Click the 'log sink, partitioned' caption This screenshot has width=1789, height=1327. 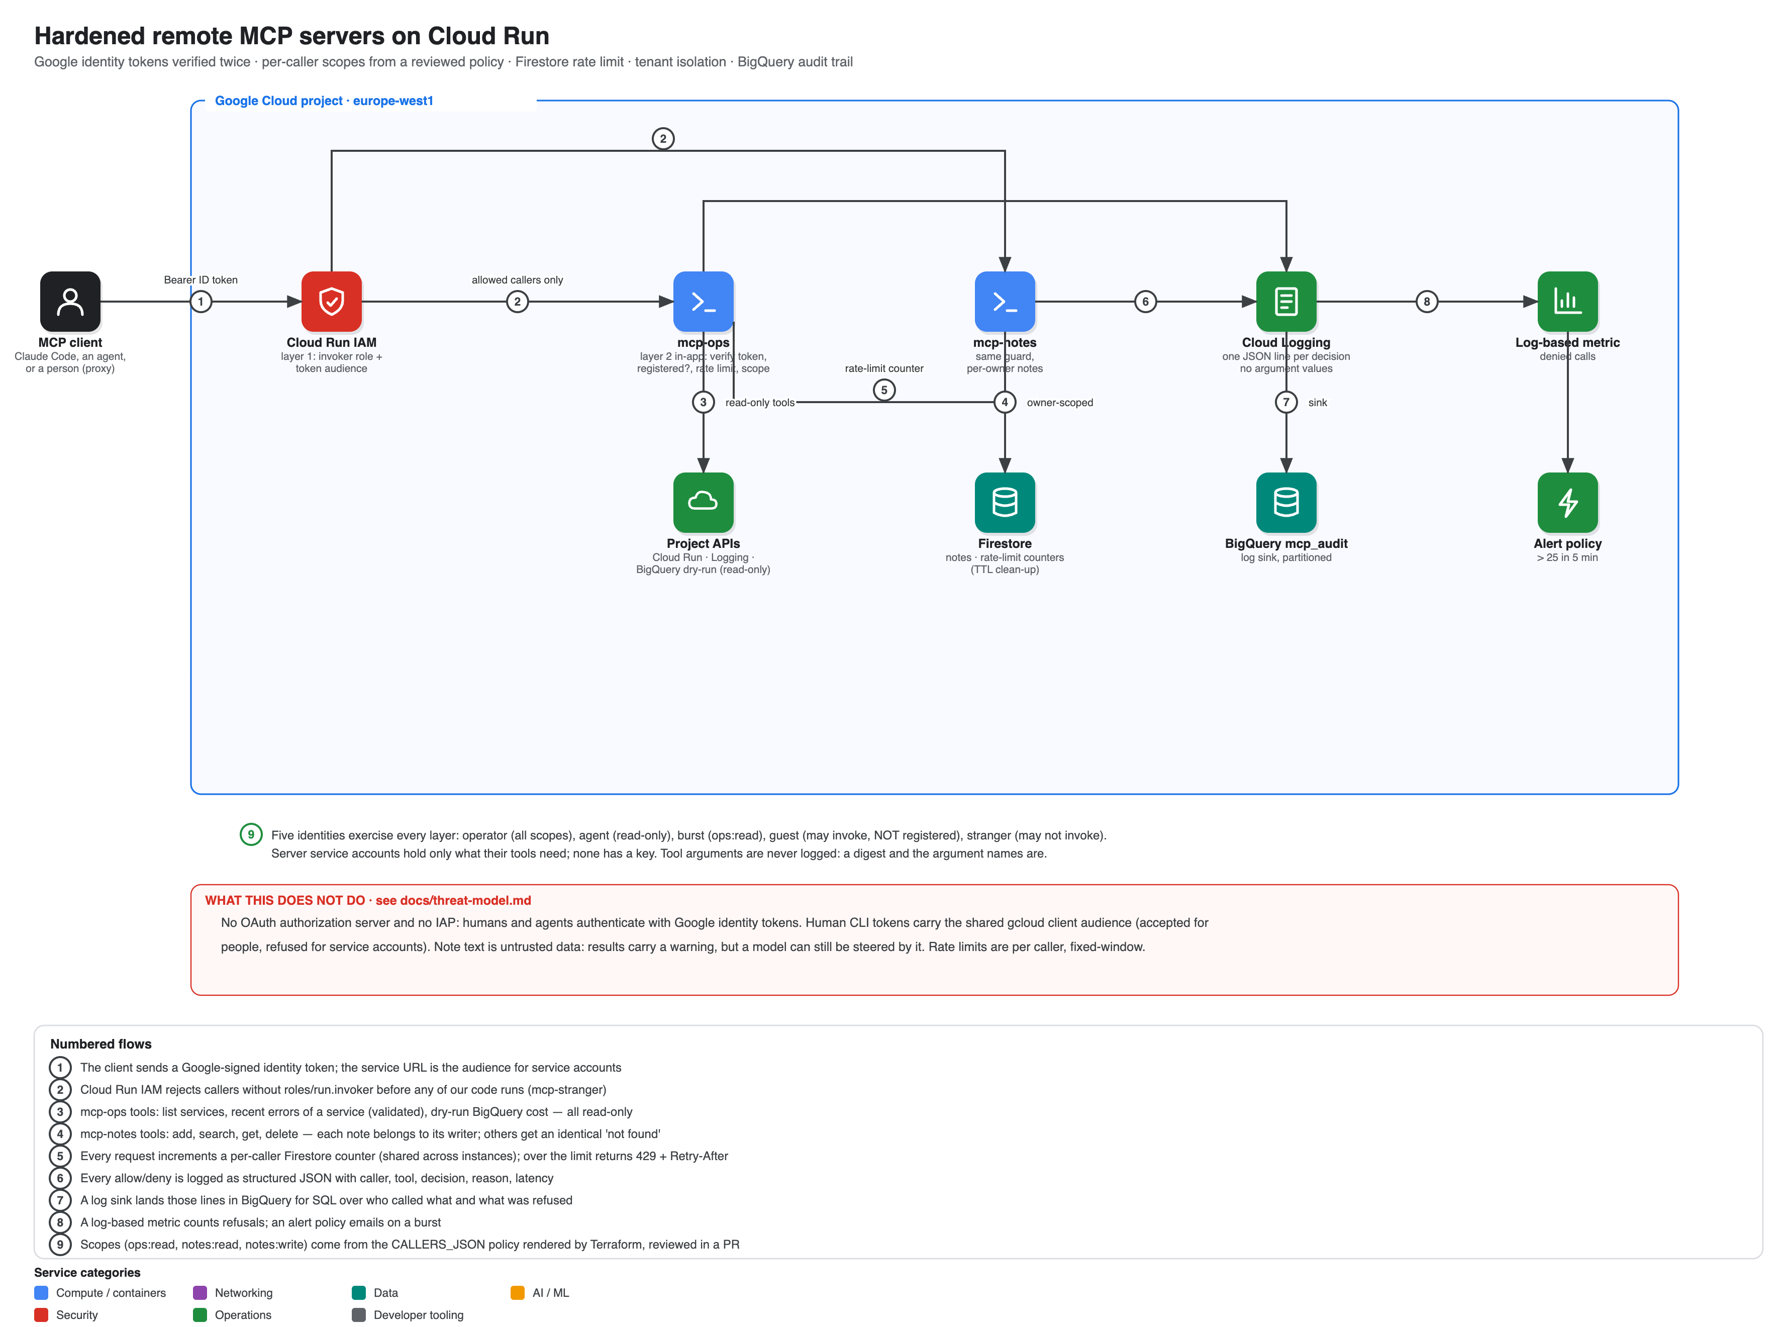[1286, 557]
